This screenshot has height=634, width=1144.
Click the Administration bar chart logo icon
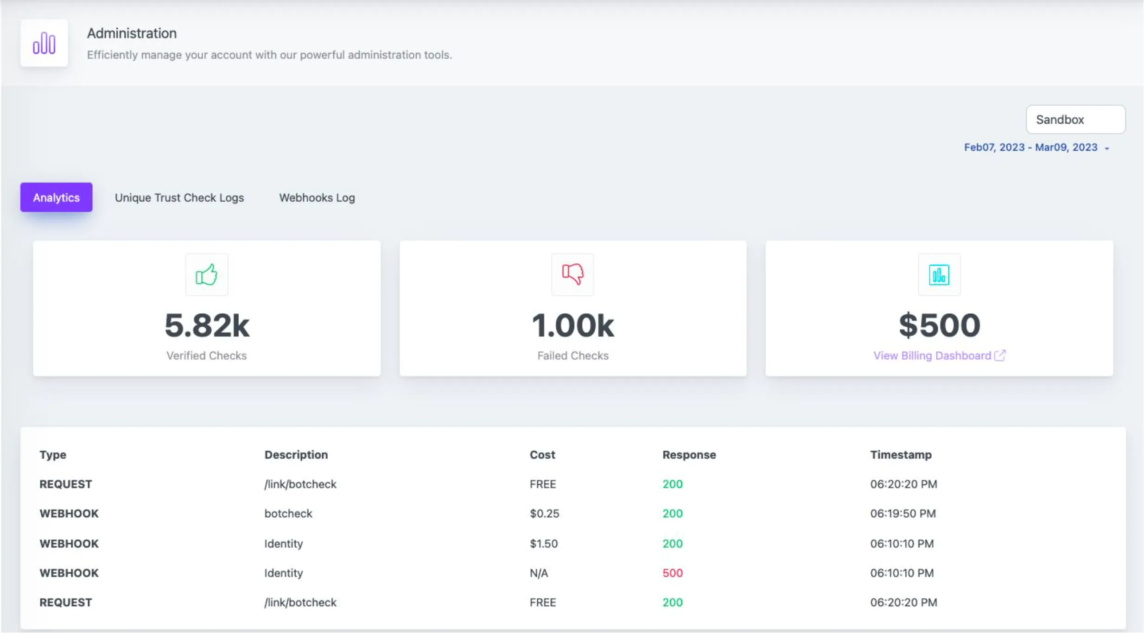pos(44,43)
